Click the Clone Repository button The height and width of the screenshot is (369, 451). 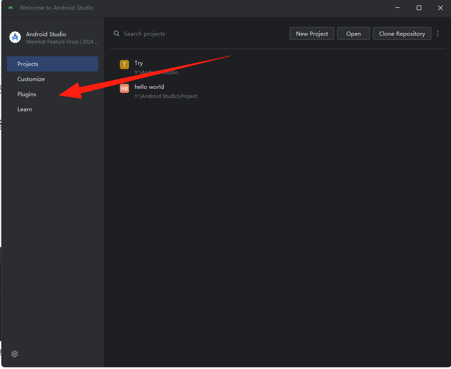402,34
